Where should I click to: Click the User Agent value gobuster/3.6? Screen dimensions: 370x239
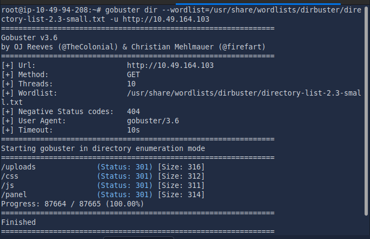pos(152,121)
